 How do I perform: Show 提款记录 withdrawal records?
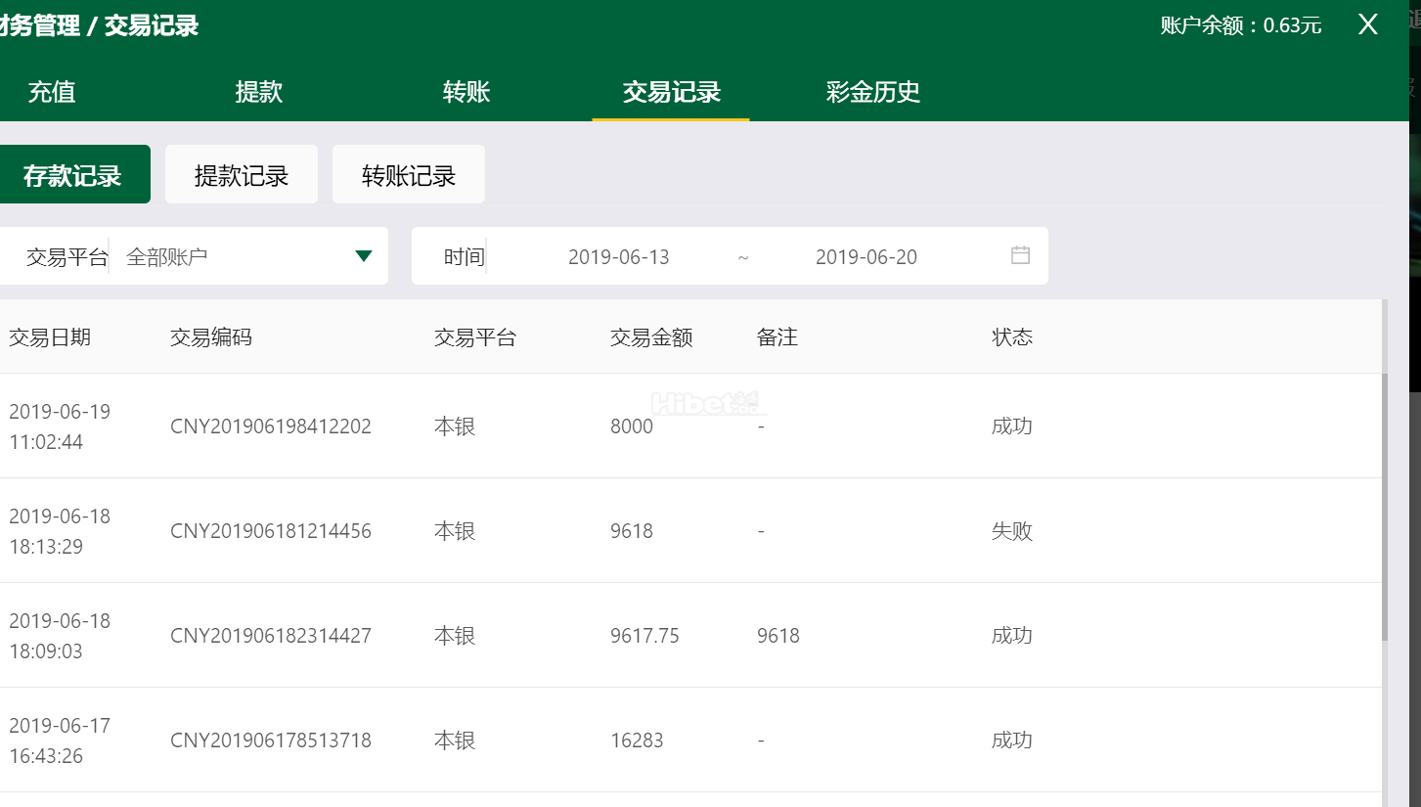(242, 175)
